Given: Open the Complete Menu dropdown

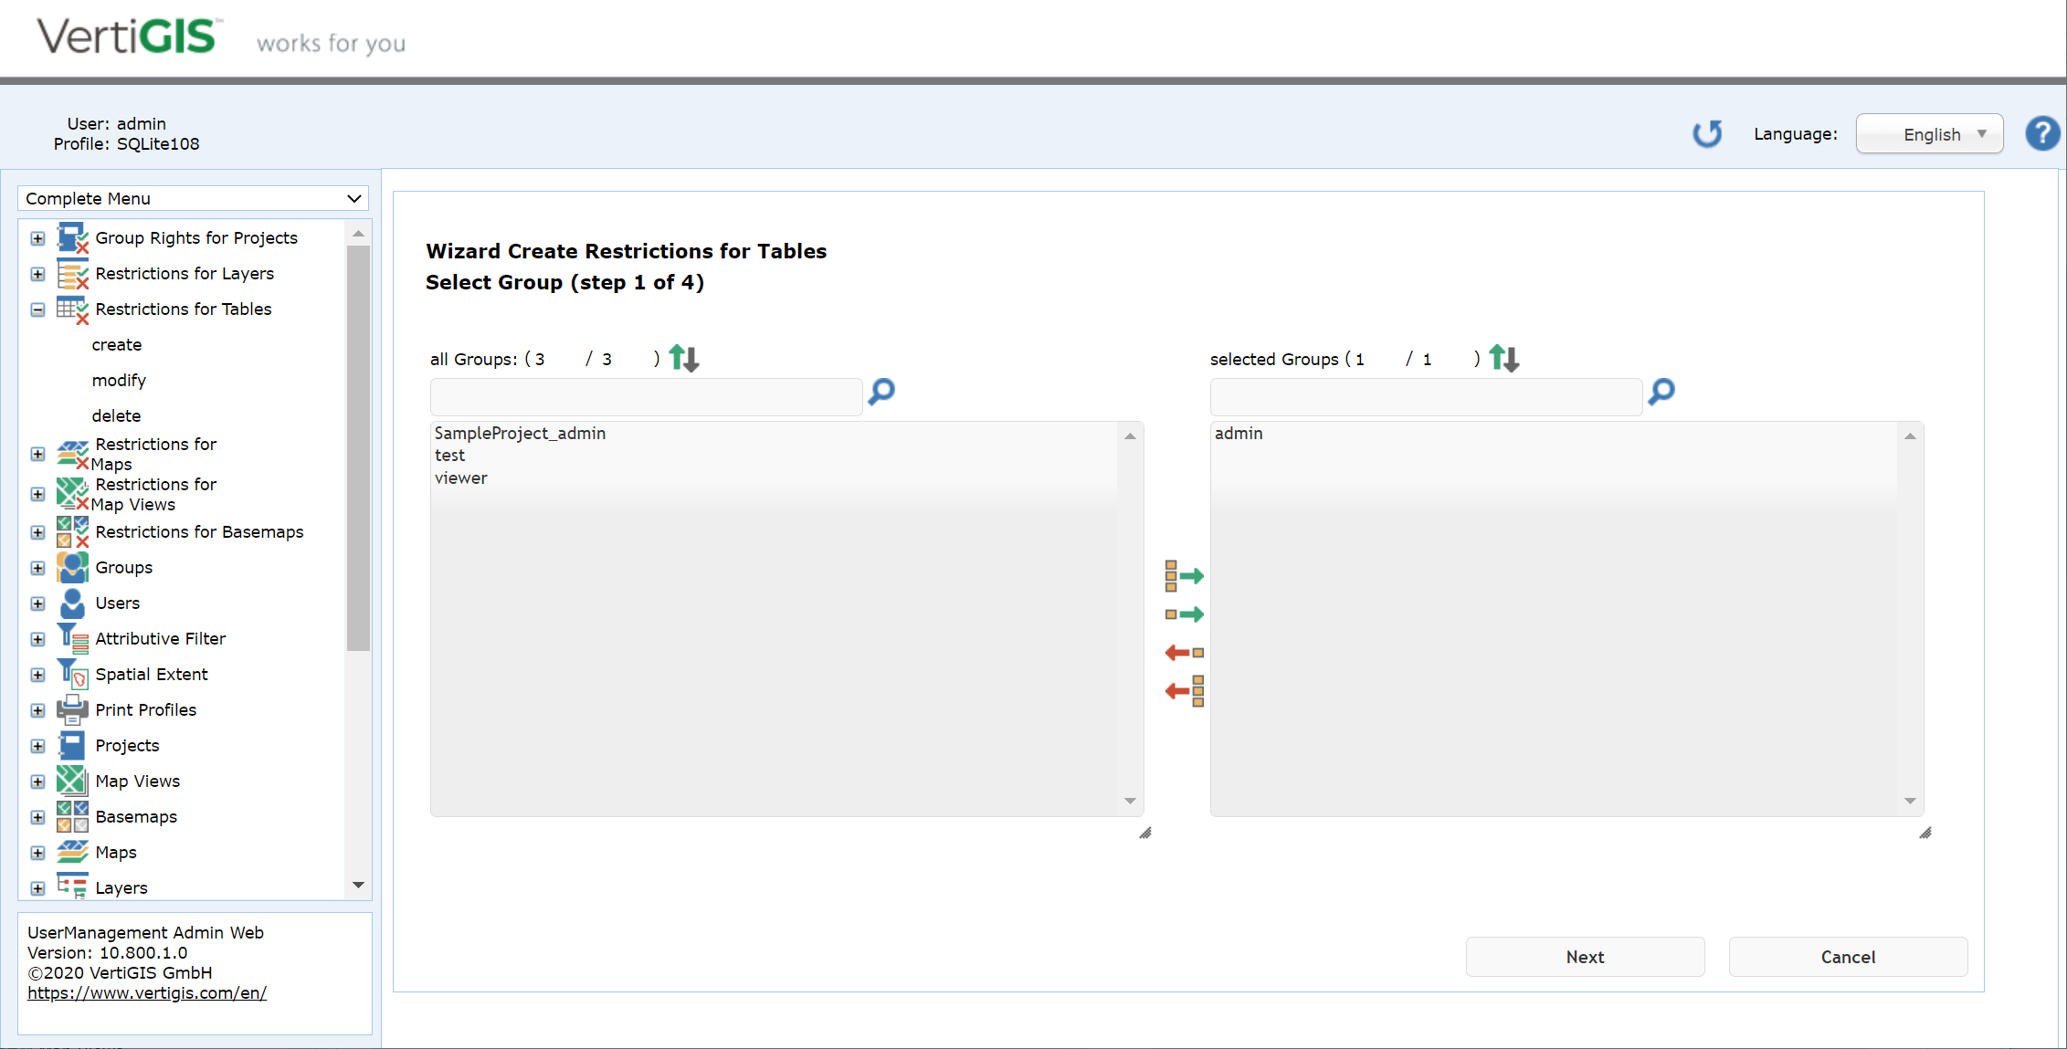Looking at the screenshot, I should pos(192,198).
